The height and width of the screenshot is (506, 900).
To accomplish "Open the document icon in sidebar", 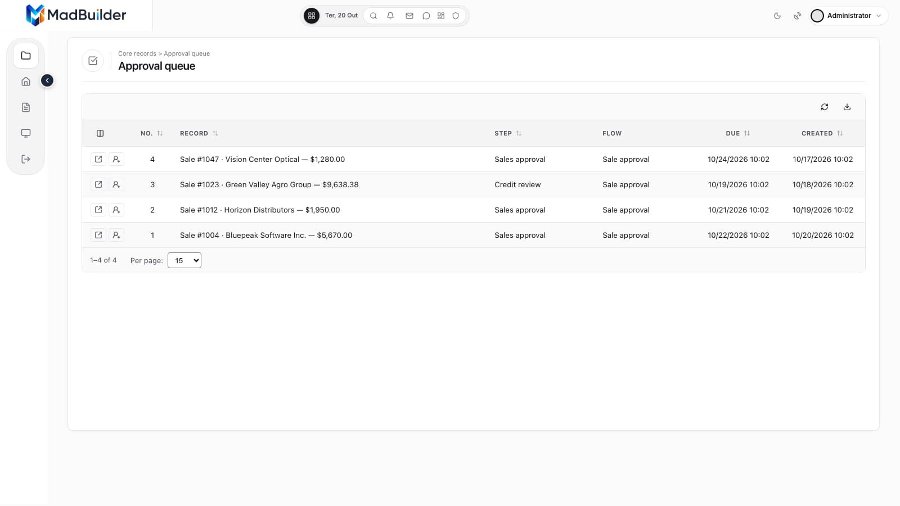I will point(26,107).
